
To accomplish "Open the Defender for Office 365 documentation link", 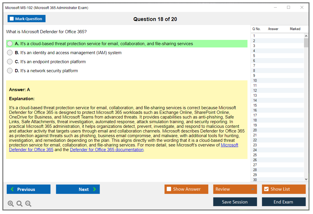I will tap(107, 150).
